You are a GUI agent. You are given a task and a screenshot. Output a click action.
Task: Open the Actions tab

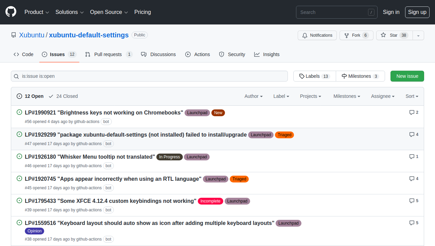point(197,54)
